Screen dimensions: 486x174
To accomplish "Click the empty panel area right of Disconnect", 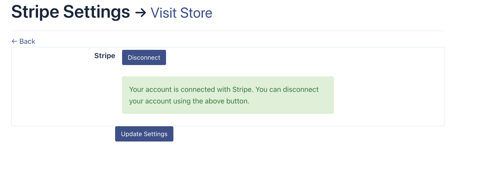I will coord(304,57).
